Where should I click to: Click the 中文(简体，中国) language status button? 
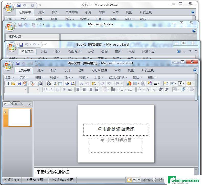[62, 180]
